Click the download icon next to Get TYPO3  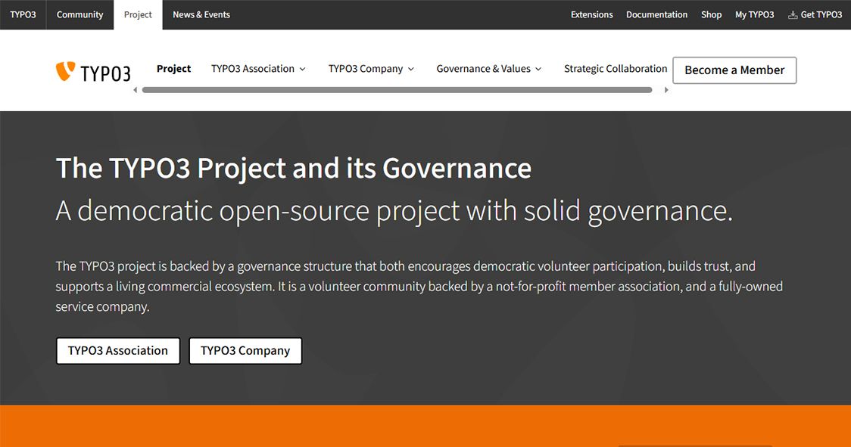tap(792, 14)
